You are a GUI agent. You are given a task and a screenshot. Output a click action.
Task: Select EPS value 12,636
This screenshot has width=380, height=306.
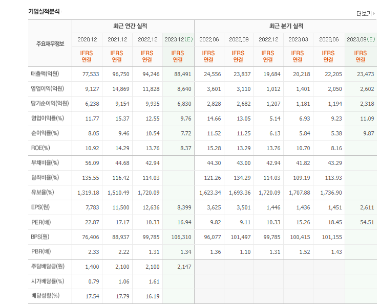pos(151,207)
